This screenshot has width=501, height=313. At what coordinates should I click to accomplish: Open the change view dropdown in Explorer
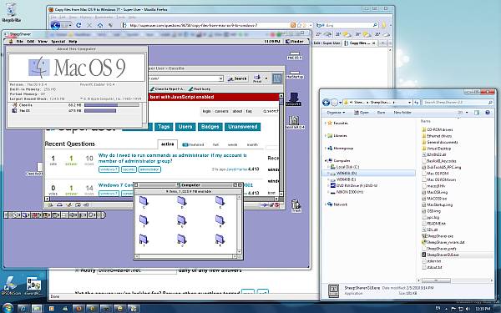pos(467,113)
